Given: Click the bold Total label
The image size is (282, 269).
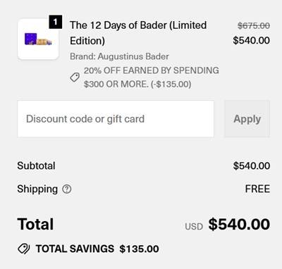Looking at the screenshot, I should tap(35, 224).
